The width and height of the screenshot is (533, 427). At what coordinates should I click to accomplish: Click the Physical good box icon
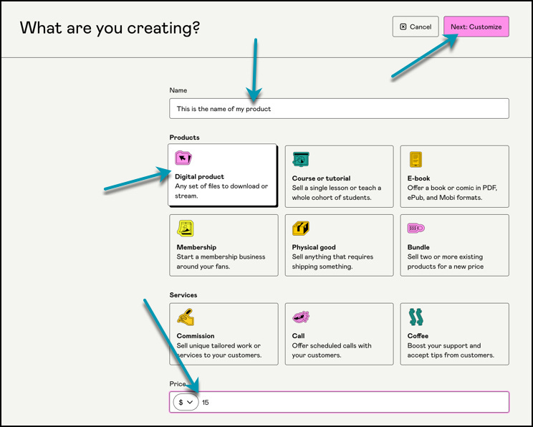(301, 228)
